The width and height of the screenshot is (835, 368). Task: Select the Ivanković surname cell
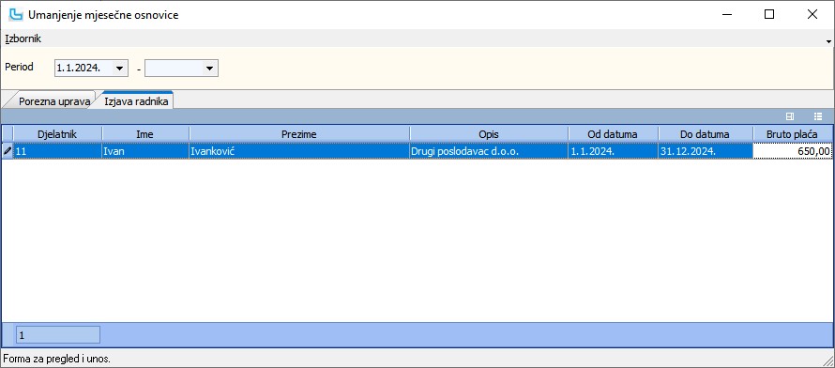click(299, 152)
